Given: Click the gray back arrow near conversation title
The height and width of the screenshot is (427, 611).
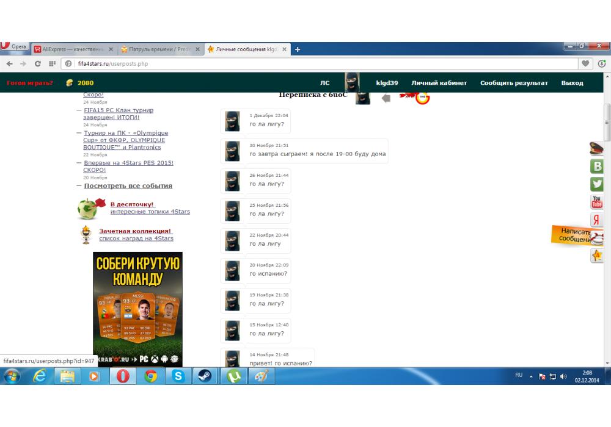Looking at the screenshot, I should pyautogui.click(x=386, y=98).
